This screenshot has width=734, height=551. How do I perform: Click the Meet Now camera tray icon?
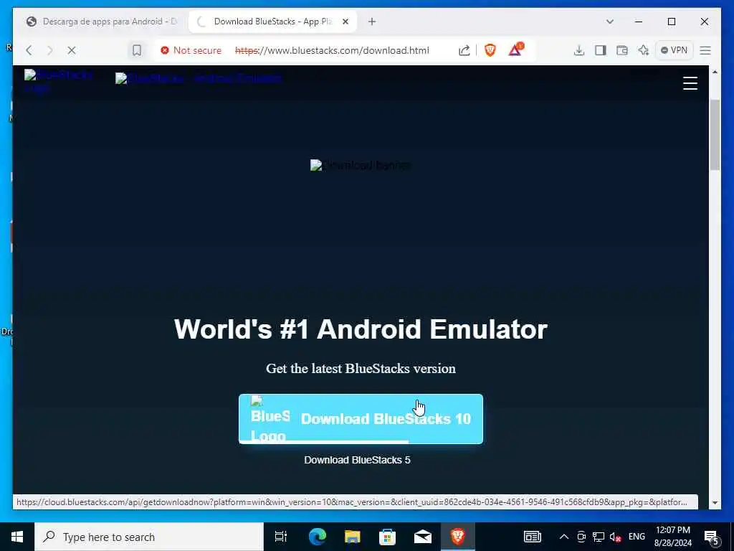581,537
